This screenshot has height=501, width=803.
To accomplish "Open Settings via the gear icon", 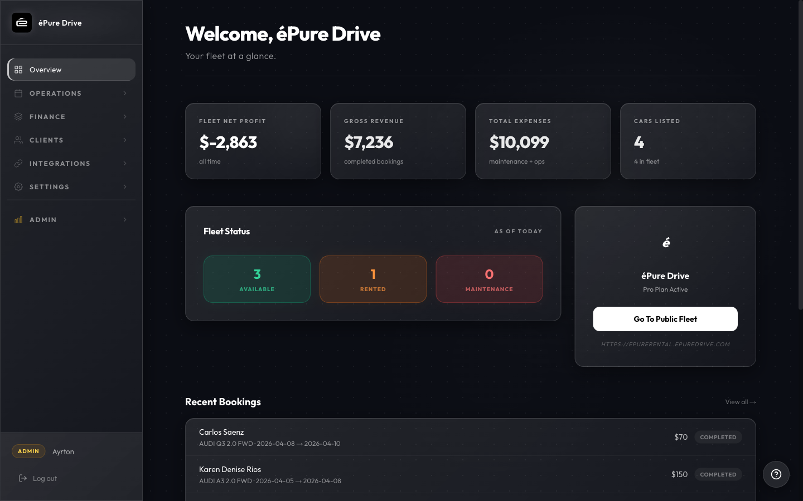I will [18, 186].
